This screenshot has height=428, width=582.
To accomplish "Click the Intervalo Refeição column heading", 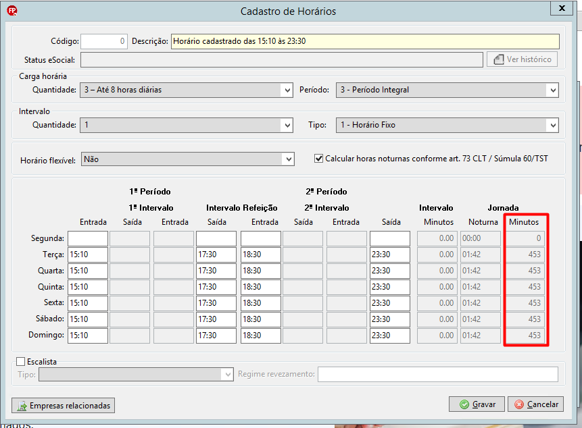I will (x=241, y=208).
